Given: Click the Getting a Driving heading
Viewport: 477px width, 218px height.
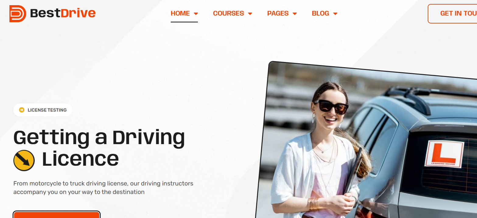Looking at the screenshot, I should click(99, 137).
